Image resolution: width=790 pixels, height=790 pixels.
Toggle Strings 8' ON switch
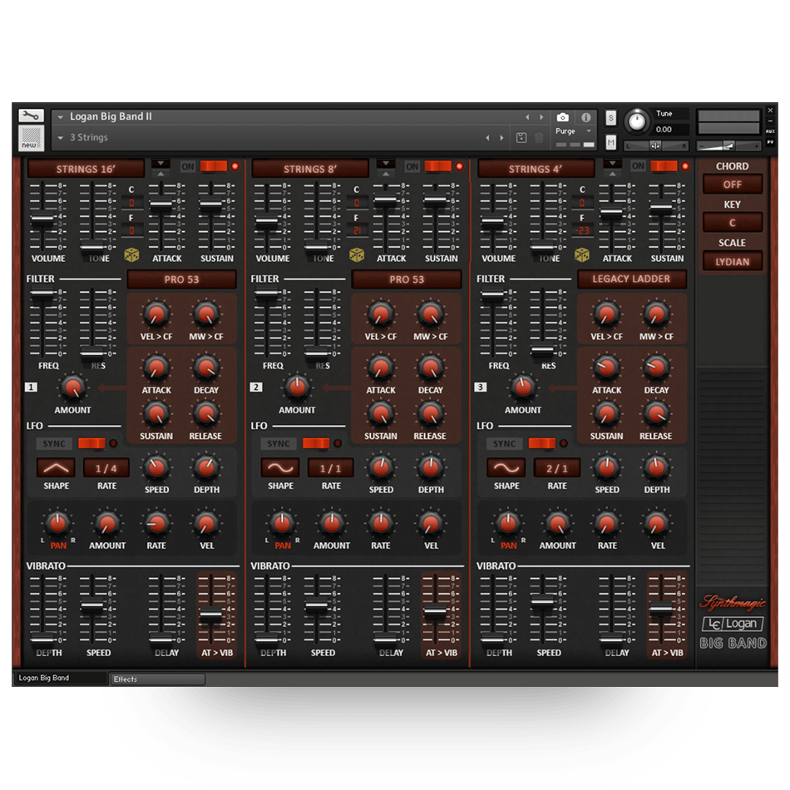tap(437, 166)
